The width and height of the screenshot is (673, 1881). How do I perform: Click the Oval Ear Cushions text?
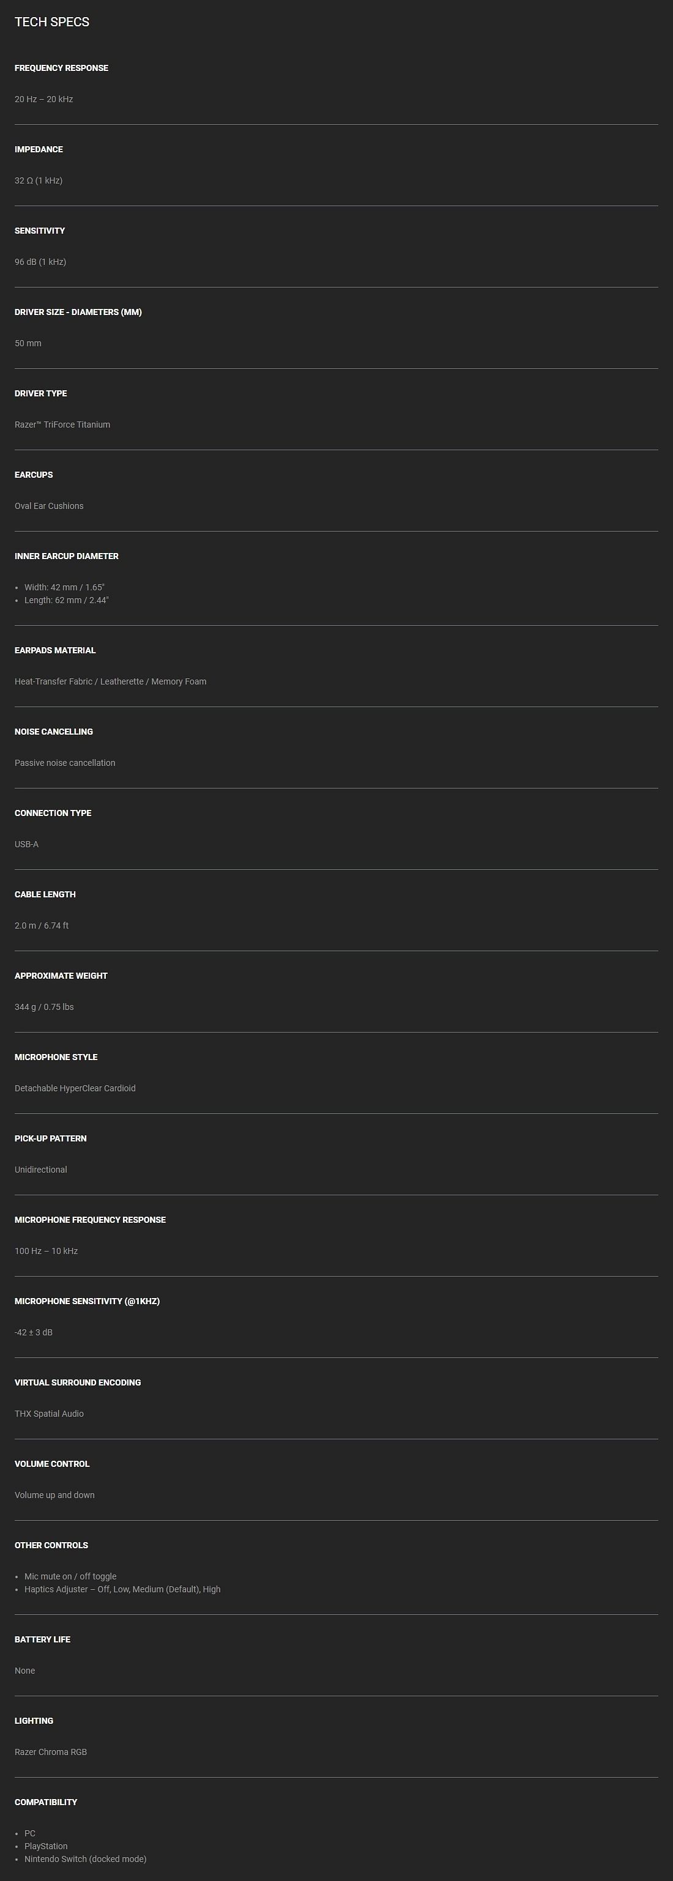click(x=49, y=506)
